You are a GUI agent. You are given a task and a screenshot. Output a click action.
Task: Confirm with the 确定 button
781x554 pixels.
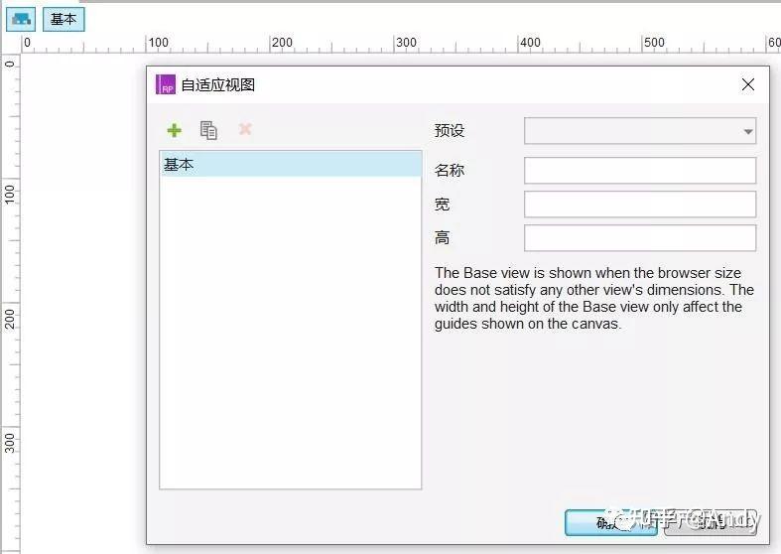[610, 522]
